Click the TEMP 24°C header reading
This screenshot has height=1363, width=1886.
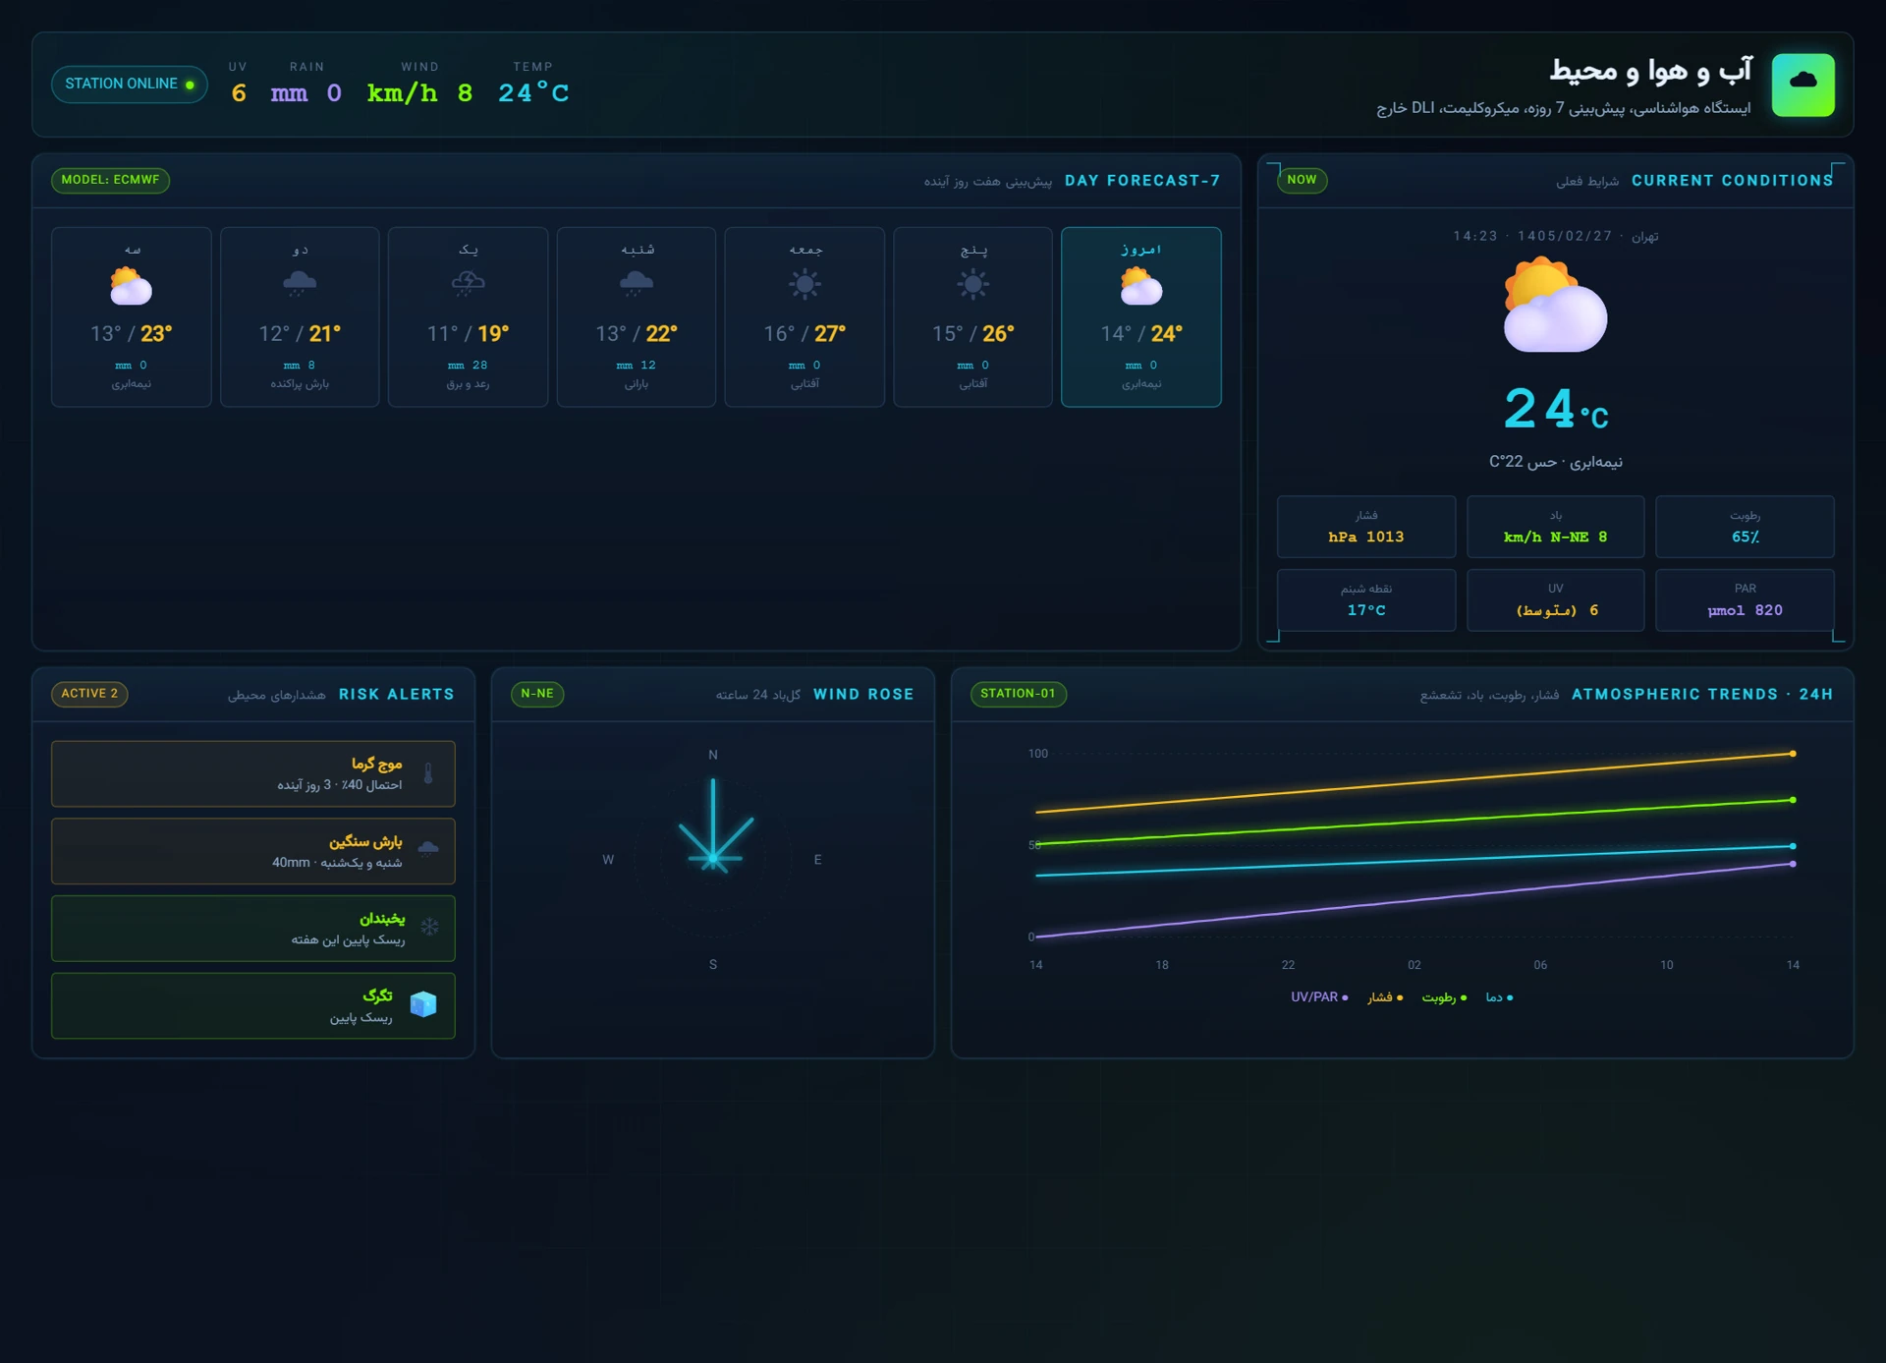click(533, 84)
